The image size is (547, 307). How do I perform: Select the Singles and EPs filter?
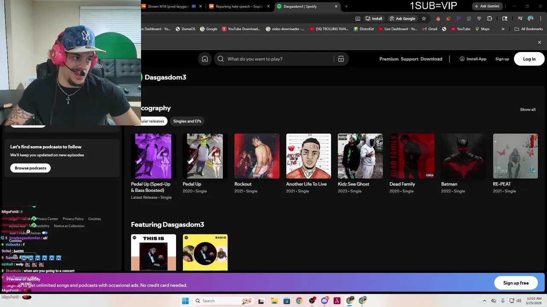[x=187, y=121]
